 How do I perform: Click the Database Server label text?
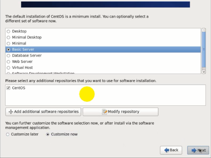coord(27,55)
